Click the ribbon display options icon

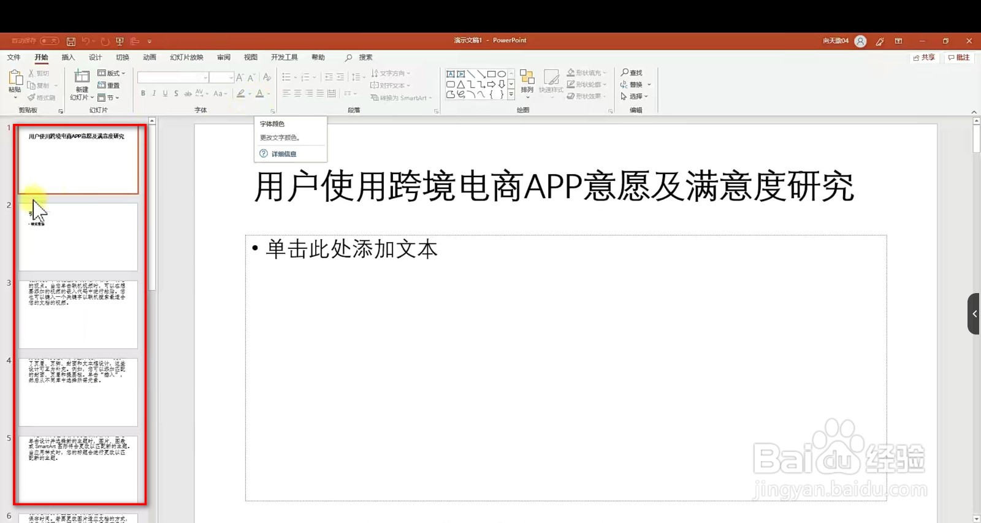(899, 41)
